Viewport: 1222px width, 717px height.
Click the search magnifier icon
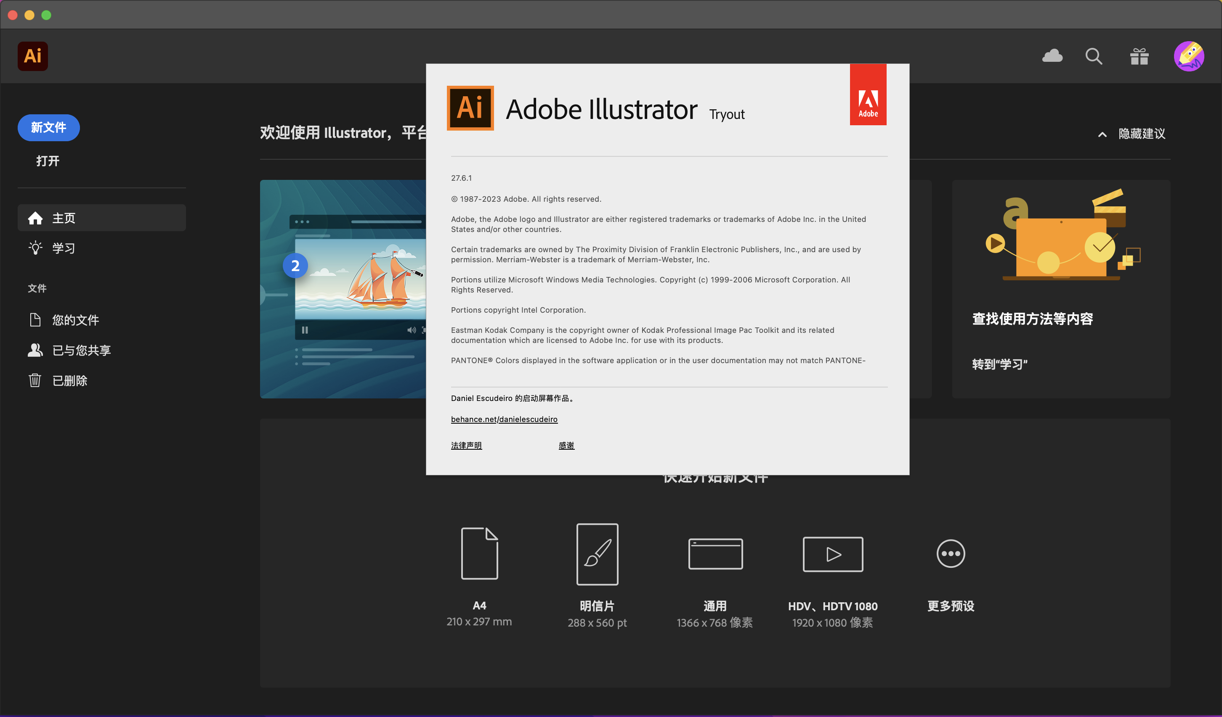(x=1094, y=56)
